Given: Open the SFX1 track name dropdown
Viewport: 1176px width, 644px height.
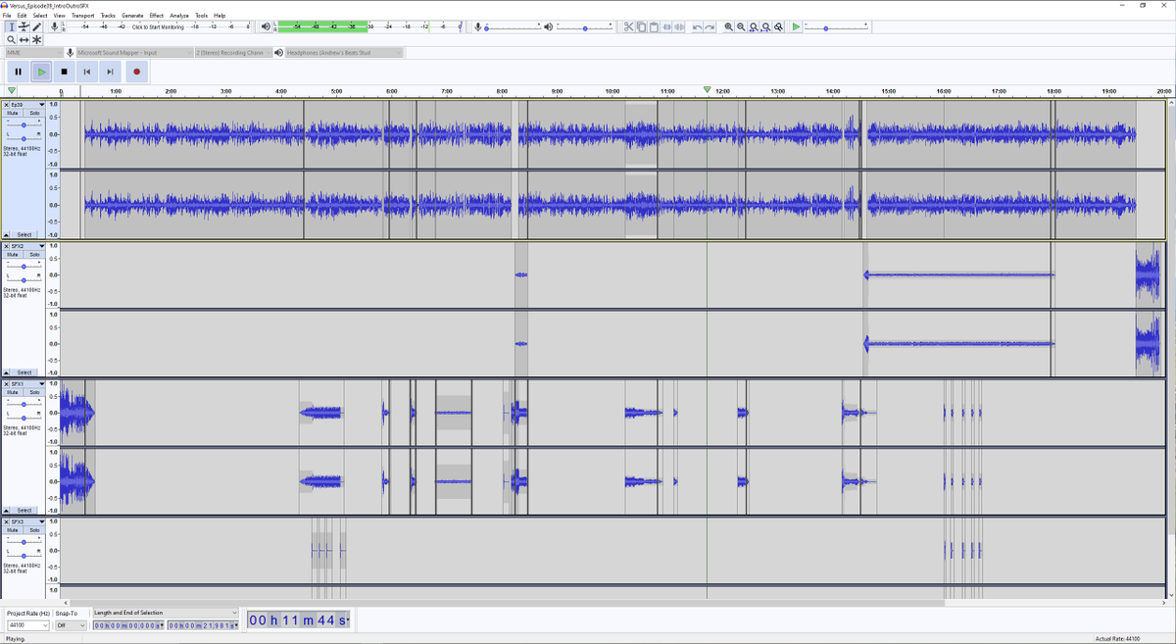Looking at the screenshot, I should 28,384.
